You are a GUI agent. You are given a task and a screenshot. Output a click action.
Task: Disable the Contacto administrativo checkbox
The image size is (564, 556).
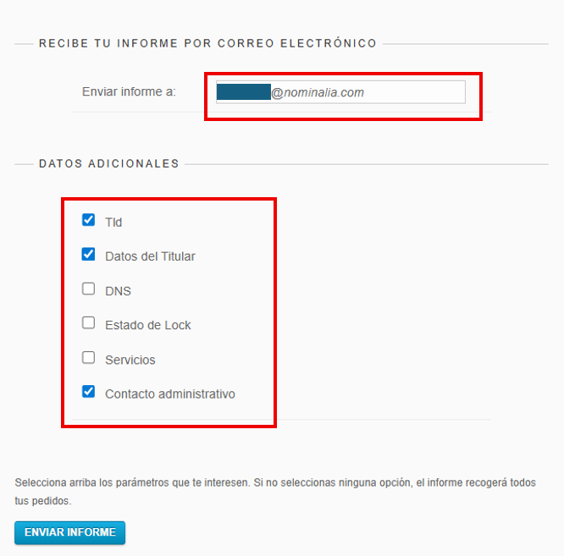click(x=88, y=392)
